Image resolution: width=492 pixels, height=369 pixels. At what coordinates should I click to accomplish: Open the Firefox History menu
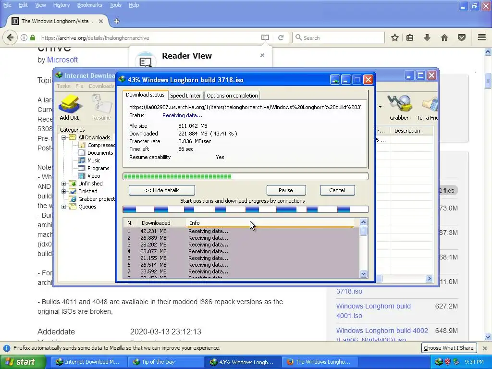click(61, 5)
